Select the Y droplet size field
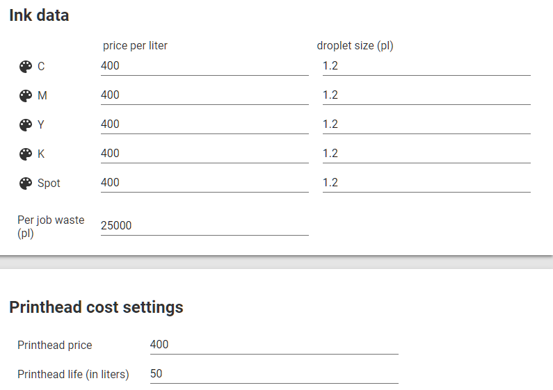The height and width of the screenshot is (390, 553). 426,124
